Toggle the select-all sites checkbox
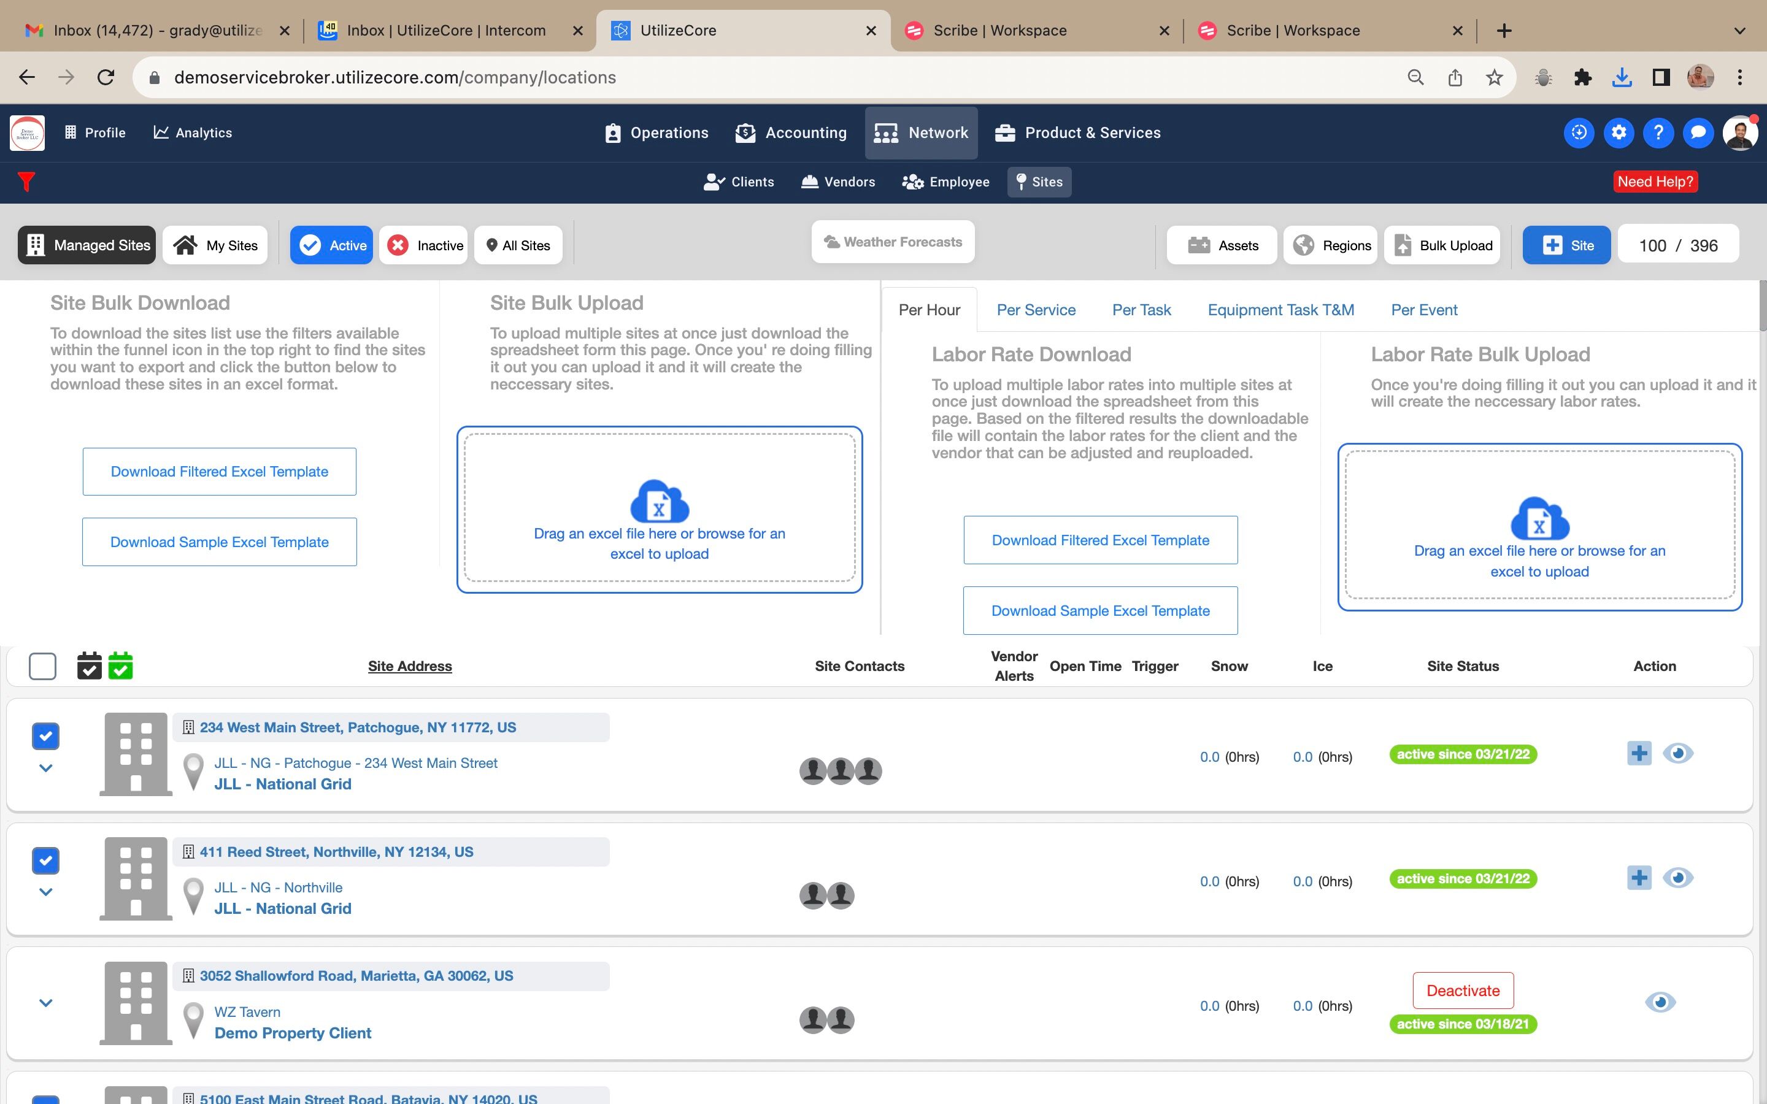 [42, 666]
